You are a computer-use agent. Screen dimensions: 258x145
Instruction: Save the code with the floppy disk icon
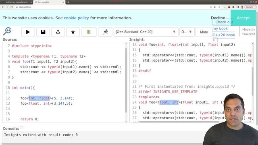click(x=43, y=32)
